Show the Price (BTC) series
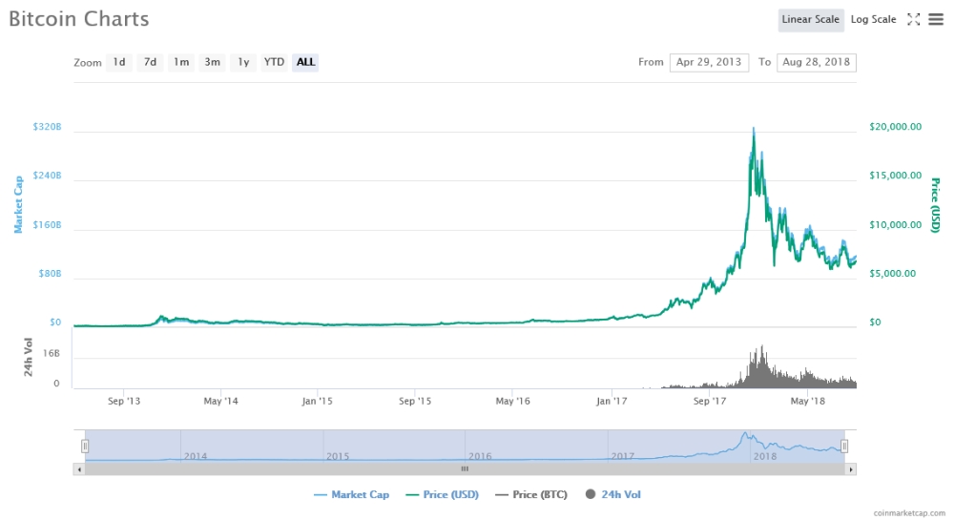Screen dimensions: 954x520 533,494
